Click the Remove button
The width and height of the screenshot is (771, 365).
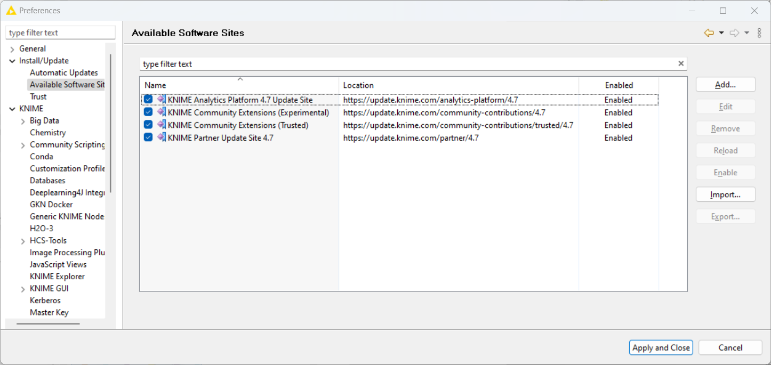pos(726,128)
